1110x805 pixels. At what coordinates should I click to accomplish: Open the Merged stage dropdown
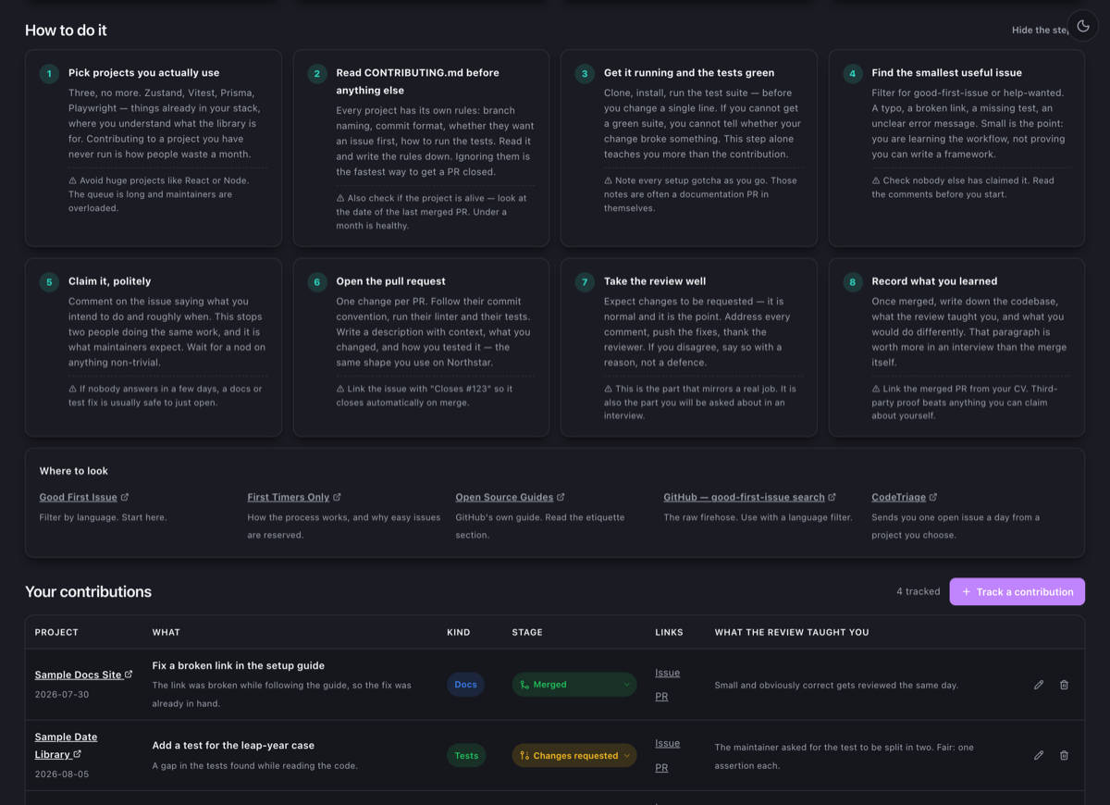[574, 685]
